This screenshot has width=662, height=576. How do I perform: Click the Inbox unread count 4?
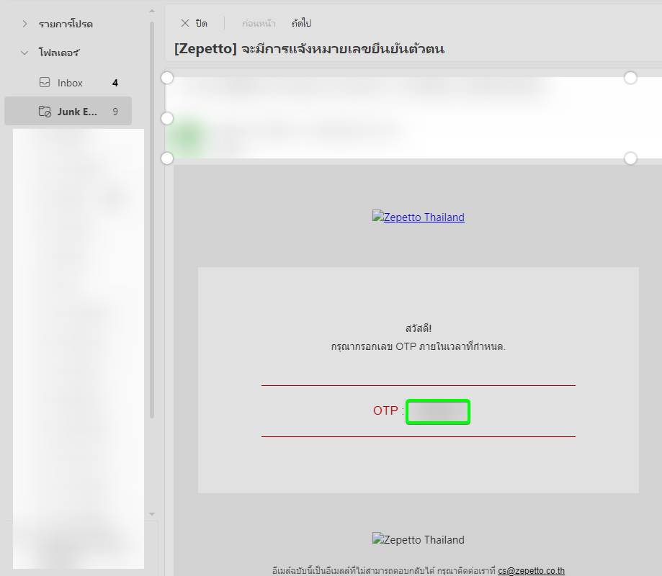click(115, 83)
